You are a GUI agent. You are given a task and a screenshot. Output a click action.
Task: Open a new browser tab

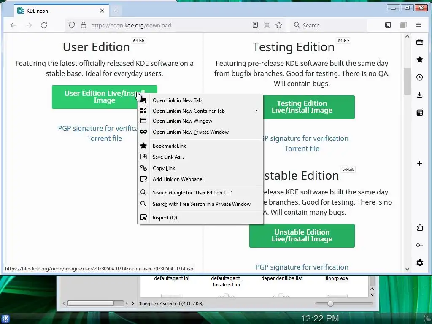click(x=116, y=11)
